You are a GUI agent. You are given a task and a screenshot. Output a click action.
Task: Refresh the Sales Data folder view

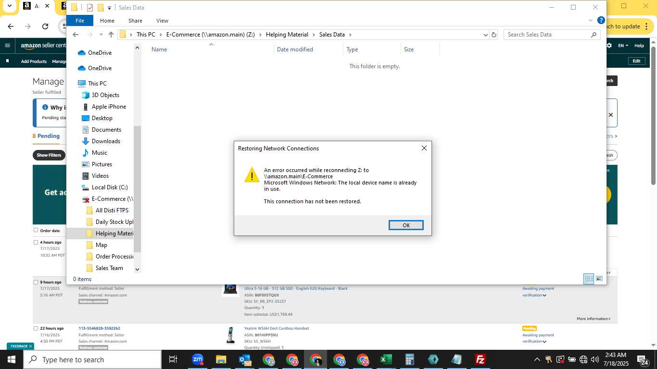click(x=493, y=35)
